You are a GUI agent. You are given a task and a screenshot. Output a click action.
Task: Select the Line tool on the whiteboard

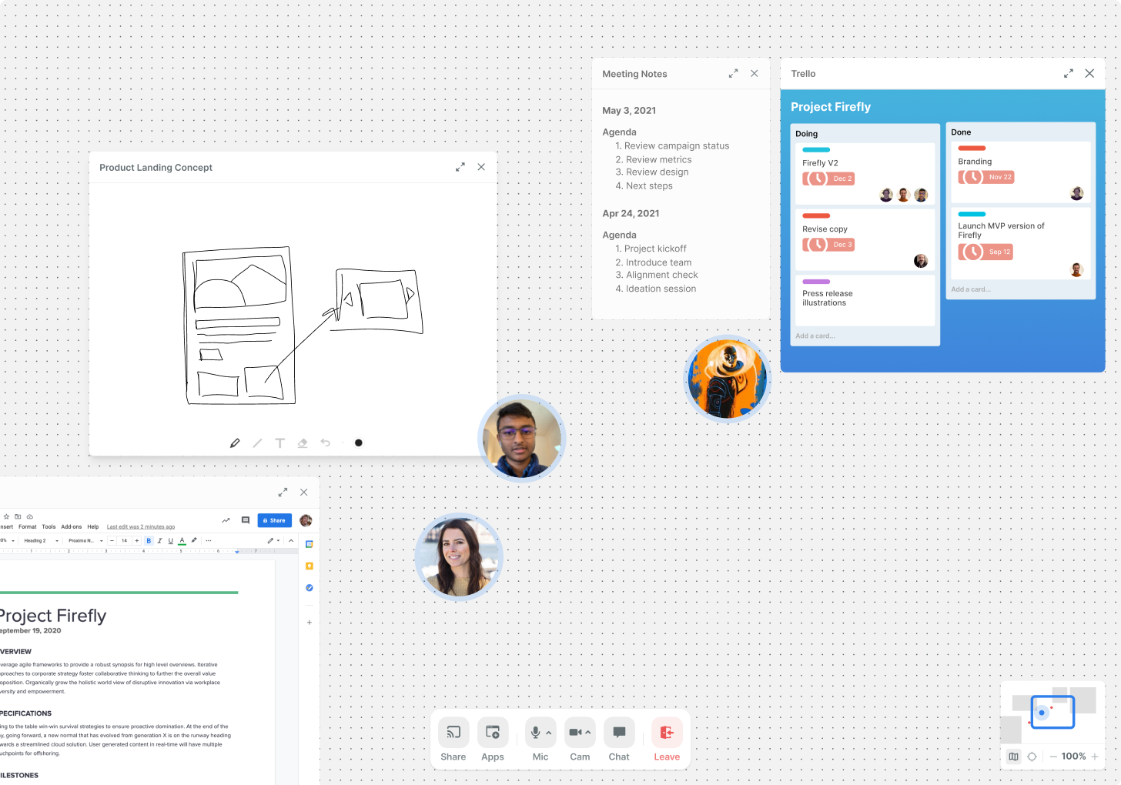tap(258, 443)
